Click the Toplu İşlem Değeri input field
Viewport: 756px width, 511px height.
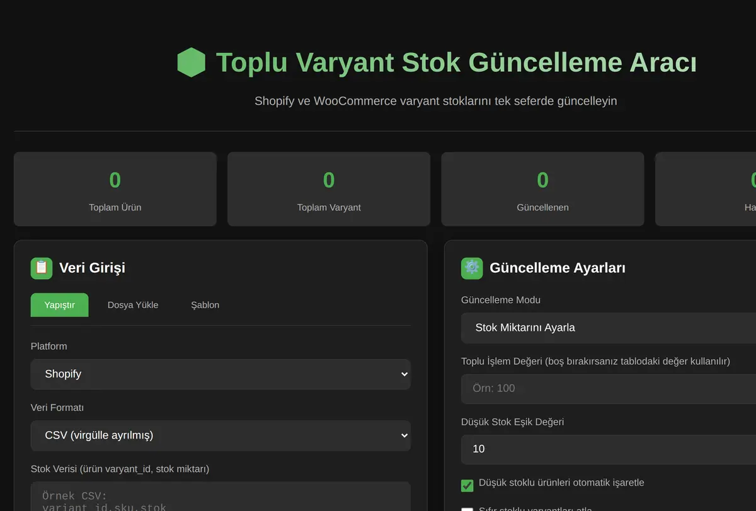(x=609, y=388)
